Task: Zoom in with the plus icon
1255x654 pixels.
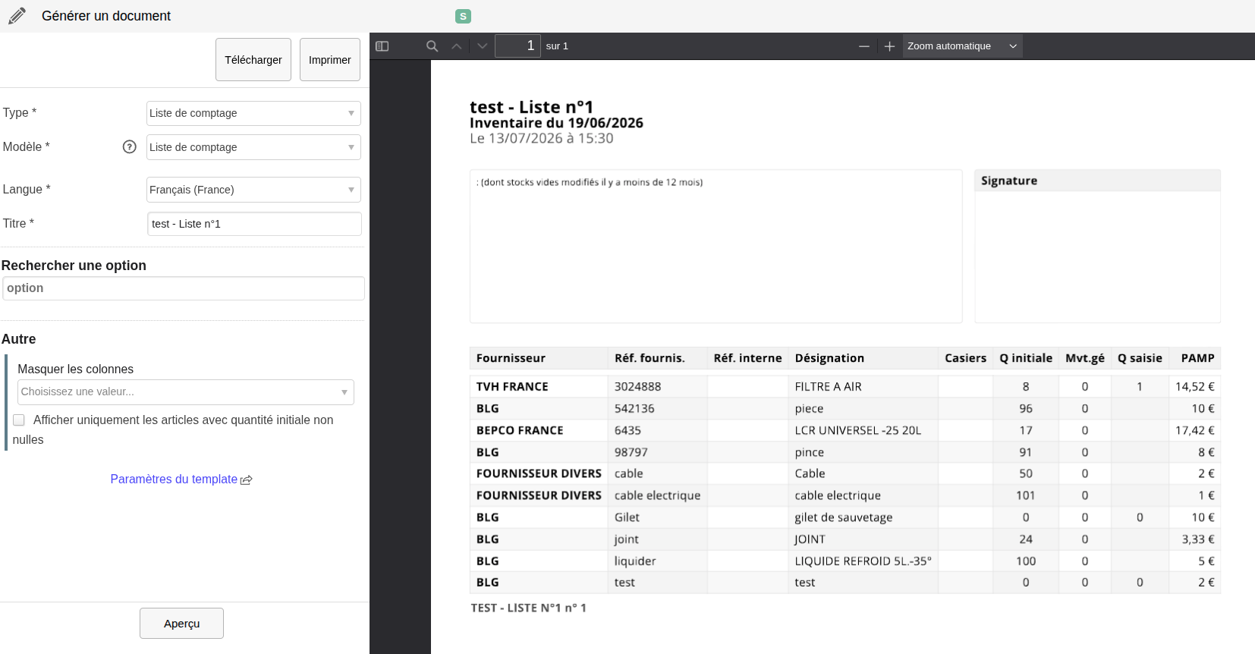Action: click(x=890, y=46)
